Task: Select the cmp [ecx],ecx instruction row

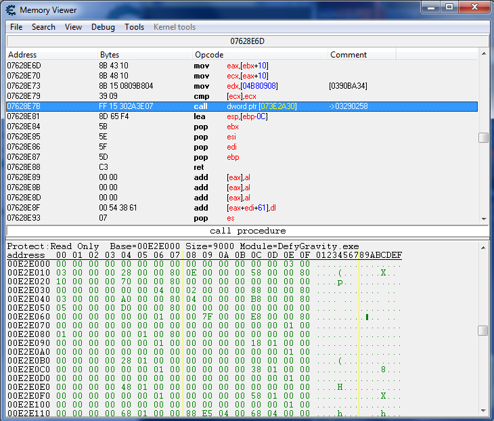Action: pyautogui.click(x=203, y=96)
